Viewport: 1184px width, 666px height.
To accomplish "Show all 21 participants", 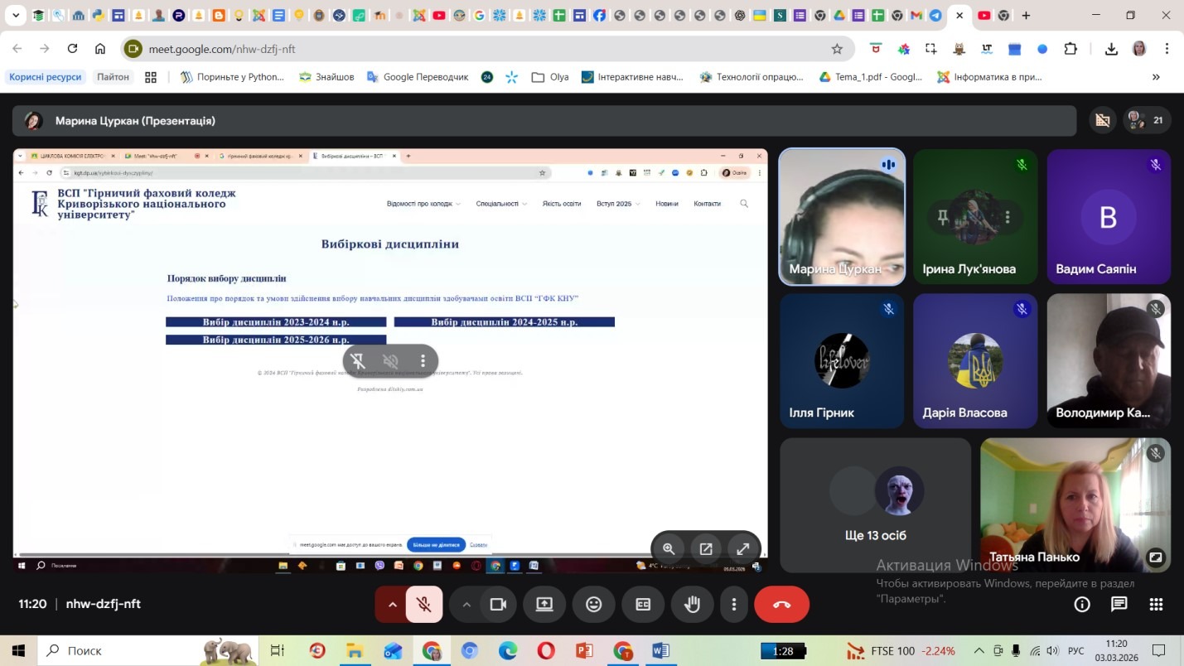I will 1146,120.
